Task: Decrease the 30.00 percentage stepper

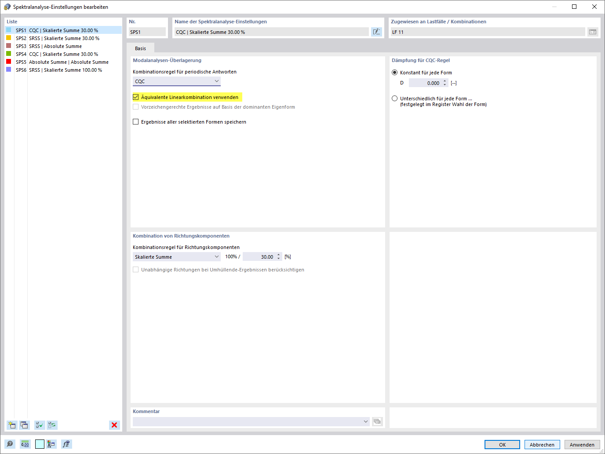Action: coord(279,259)
